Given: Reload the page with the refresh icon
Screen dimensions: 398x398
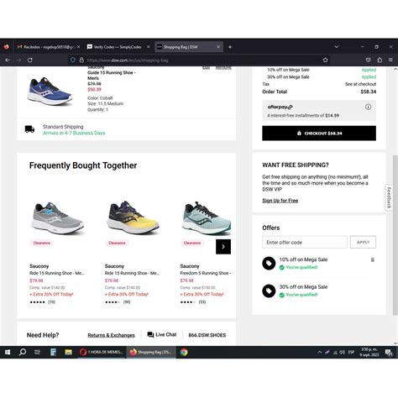Looking at the screenshot, I should (30, 60).
